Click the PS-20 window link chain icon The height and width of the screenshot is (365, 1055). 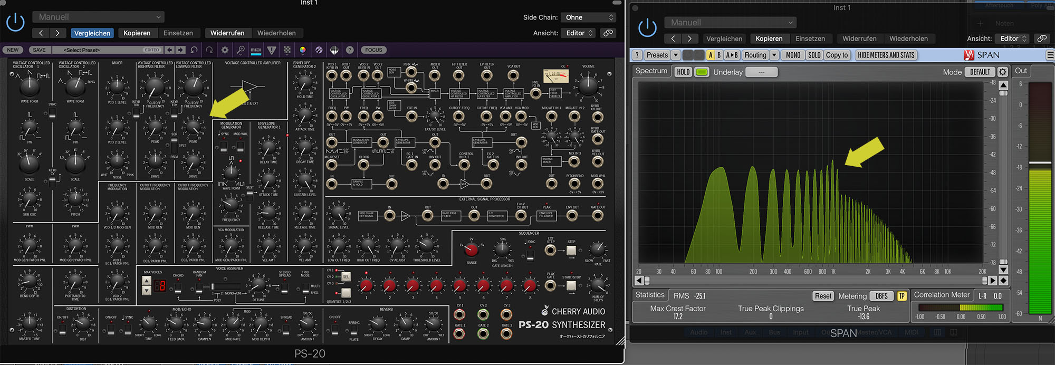click(608, 33)
